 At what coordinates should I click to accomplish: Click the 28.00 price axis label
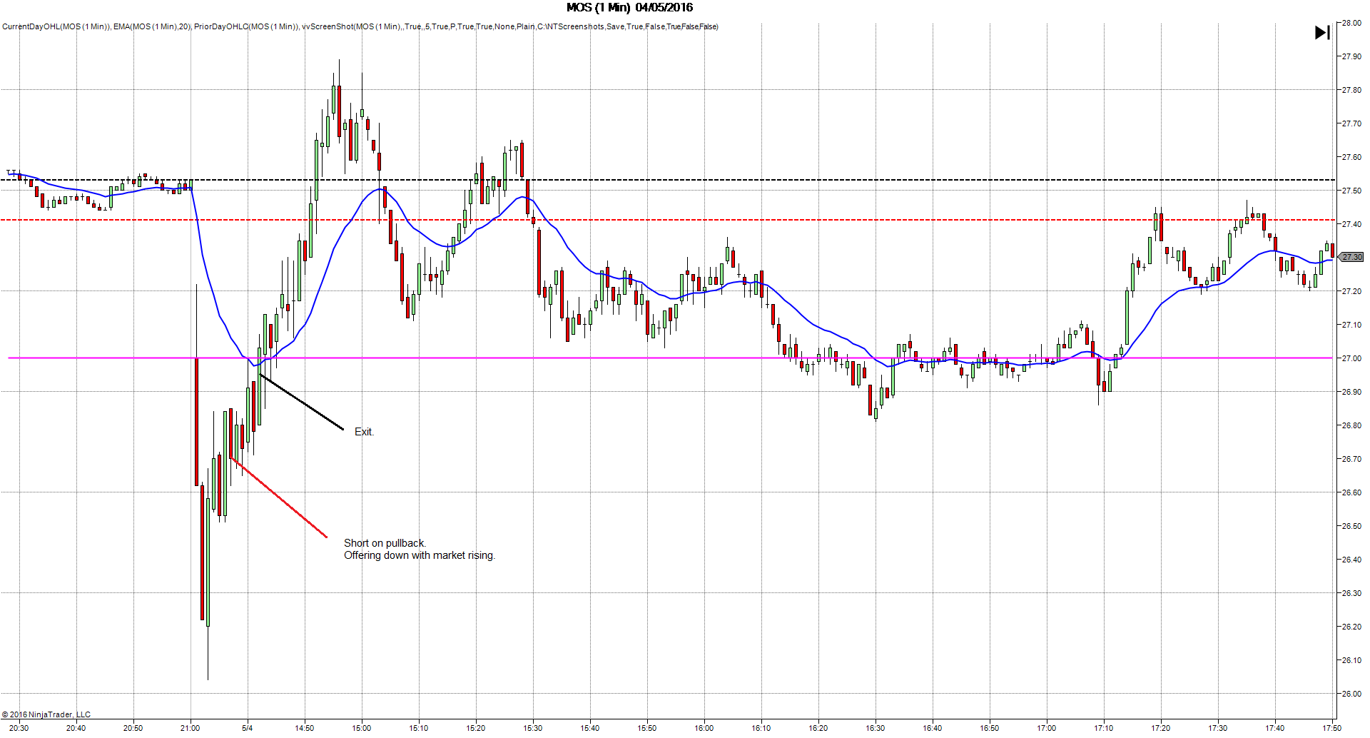click(1351, 23)
